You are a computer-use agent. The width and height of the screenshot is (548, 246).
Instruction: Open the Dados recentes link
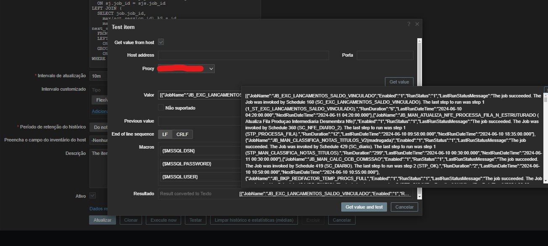[x=99, y=209]
